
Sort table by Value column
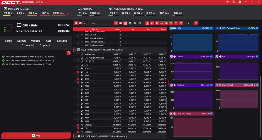[x=117, y=29]
